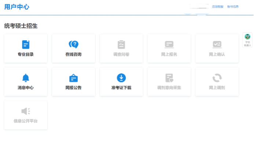This screenshot has height=141, width=254.
Task: Click the 在线咨询 question bubble icon
Action: [x=74, y=44]
